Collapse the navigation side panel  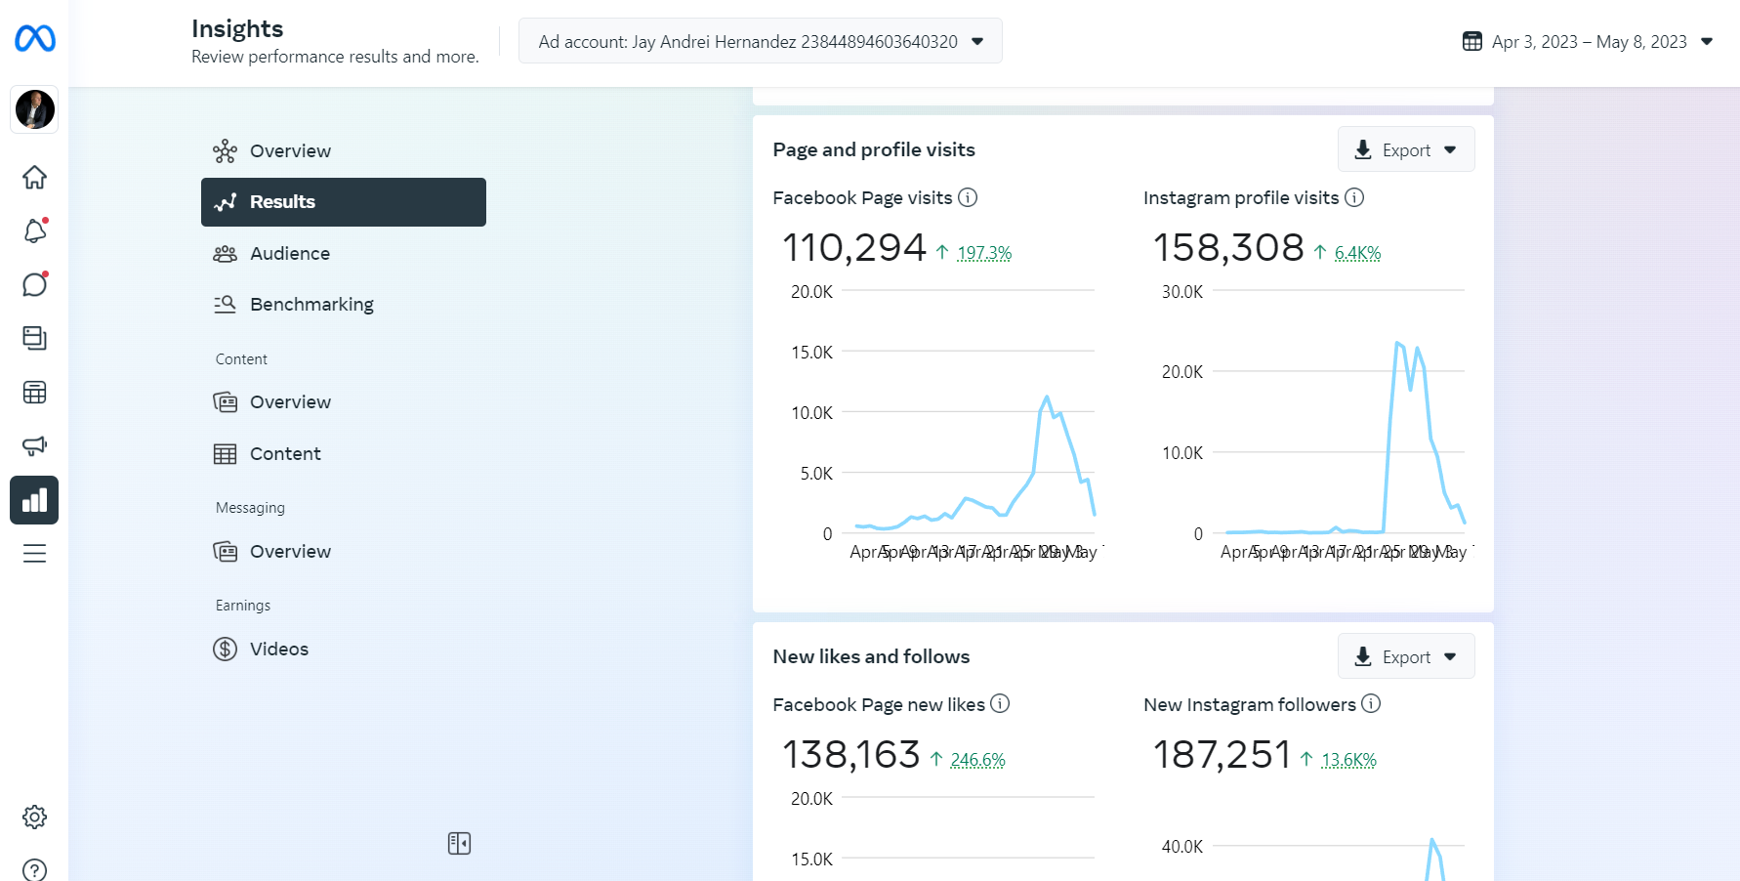click(x=459, y=843)
